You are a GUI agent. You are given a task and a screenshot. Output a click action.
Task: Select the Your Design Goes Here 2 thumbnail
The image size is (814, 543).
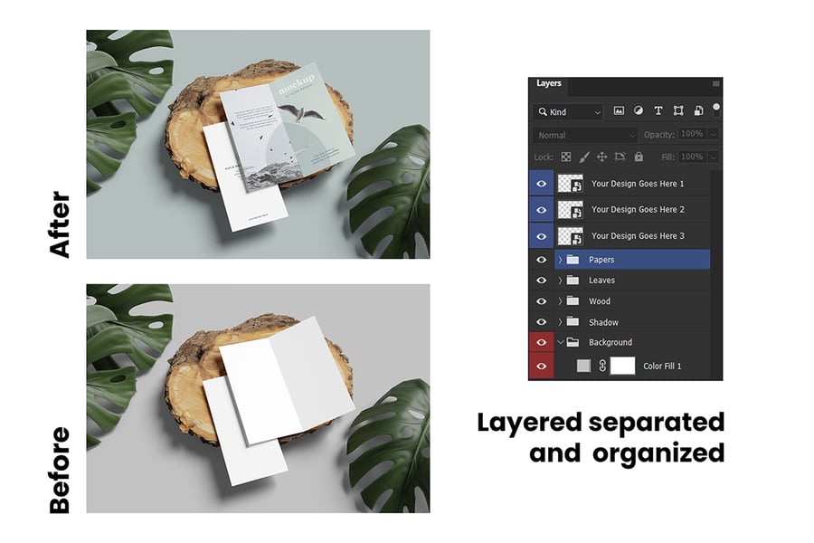point(570,210)
